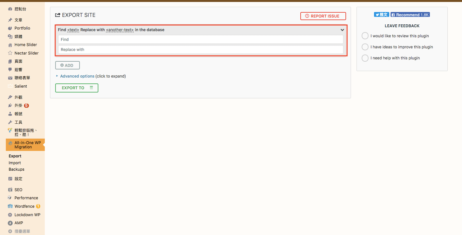462x235 pixels.
Task: Select 'I have ideas to improve this plugin'
Action: (x=365, y=47)
